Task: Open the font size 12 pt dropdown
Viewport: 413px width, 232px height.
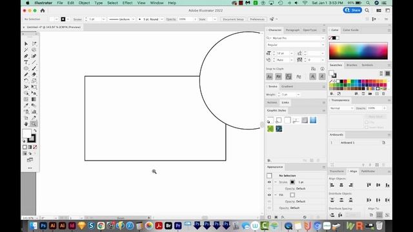Action: (292, 53)
